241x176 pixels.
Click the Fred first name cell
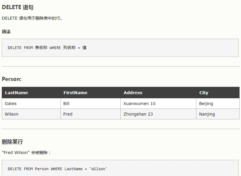pos(90,114)
